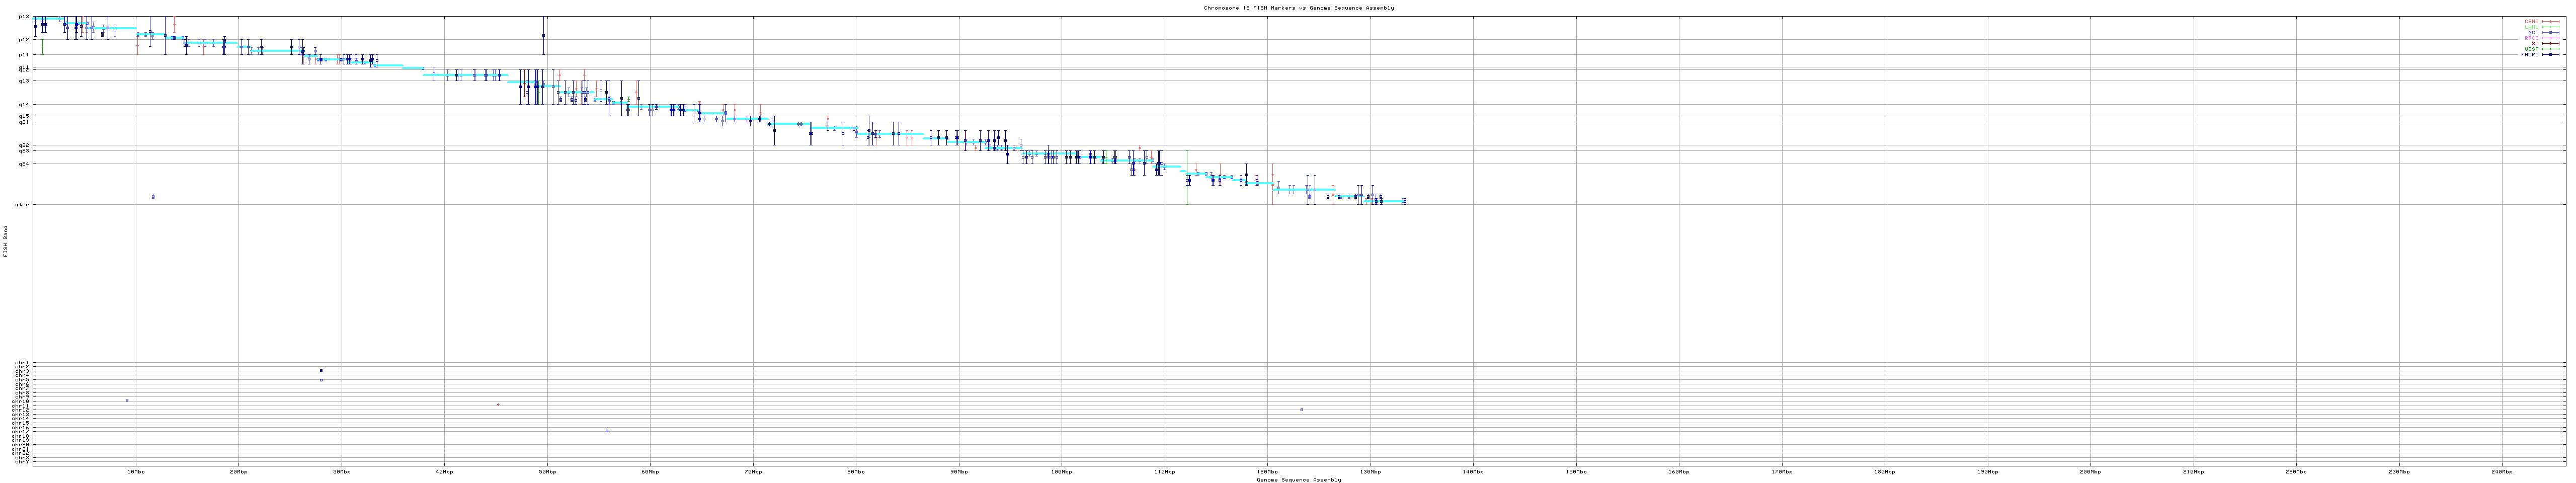Image resolution: width=2576 pixels, height=483 pixels.
Task: Click the LANL legend line marker
Action: pyautogui.click(x=2551, y=27)
